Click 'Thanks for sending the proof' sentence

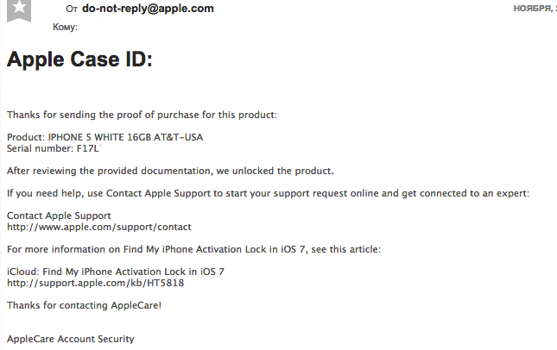(x=142, y=115)
